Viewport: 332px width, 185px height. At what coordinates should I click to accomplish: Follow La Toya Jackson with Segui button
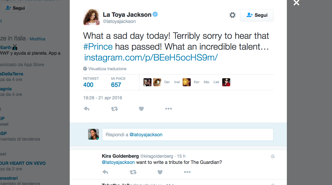pos(256,15)
